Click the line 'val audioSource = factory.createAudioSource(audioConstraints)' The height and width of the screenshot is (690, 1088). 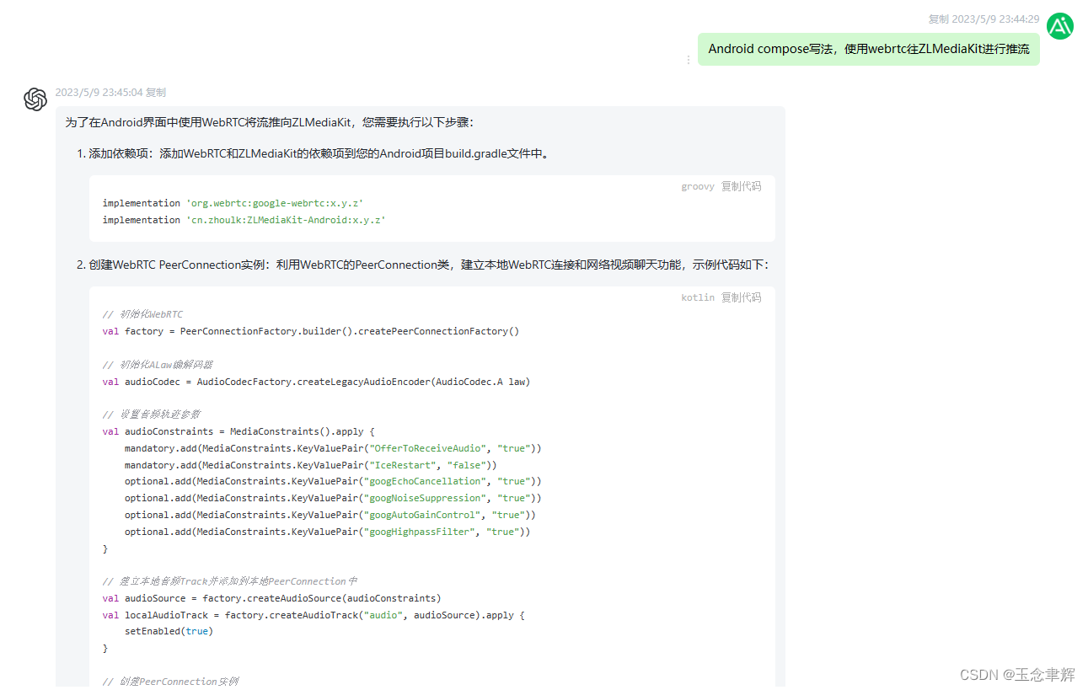point(271,598)
